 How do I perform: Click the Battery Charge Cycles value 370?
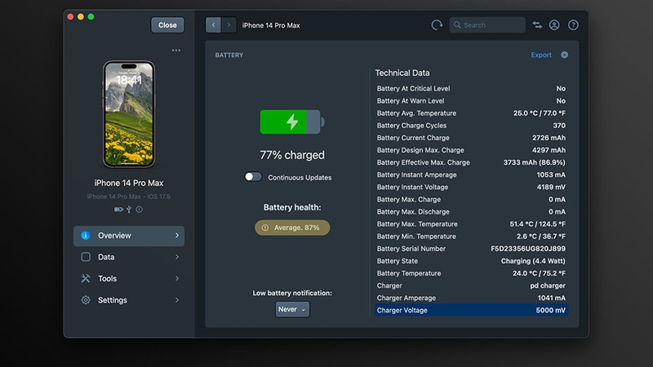tap(559, 126)
